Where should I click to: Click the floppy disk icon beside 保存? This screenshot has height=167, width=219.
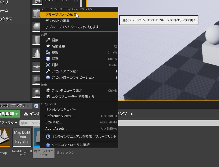tap(48, 59)
